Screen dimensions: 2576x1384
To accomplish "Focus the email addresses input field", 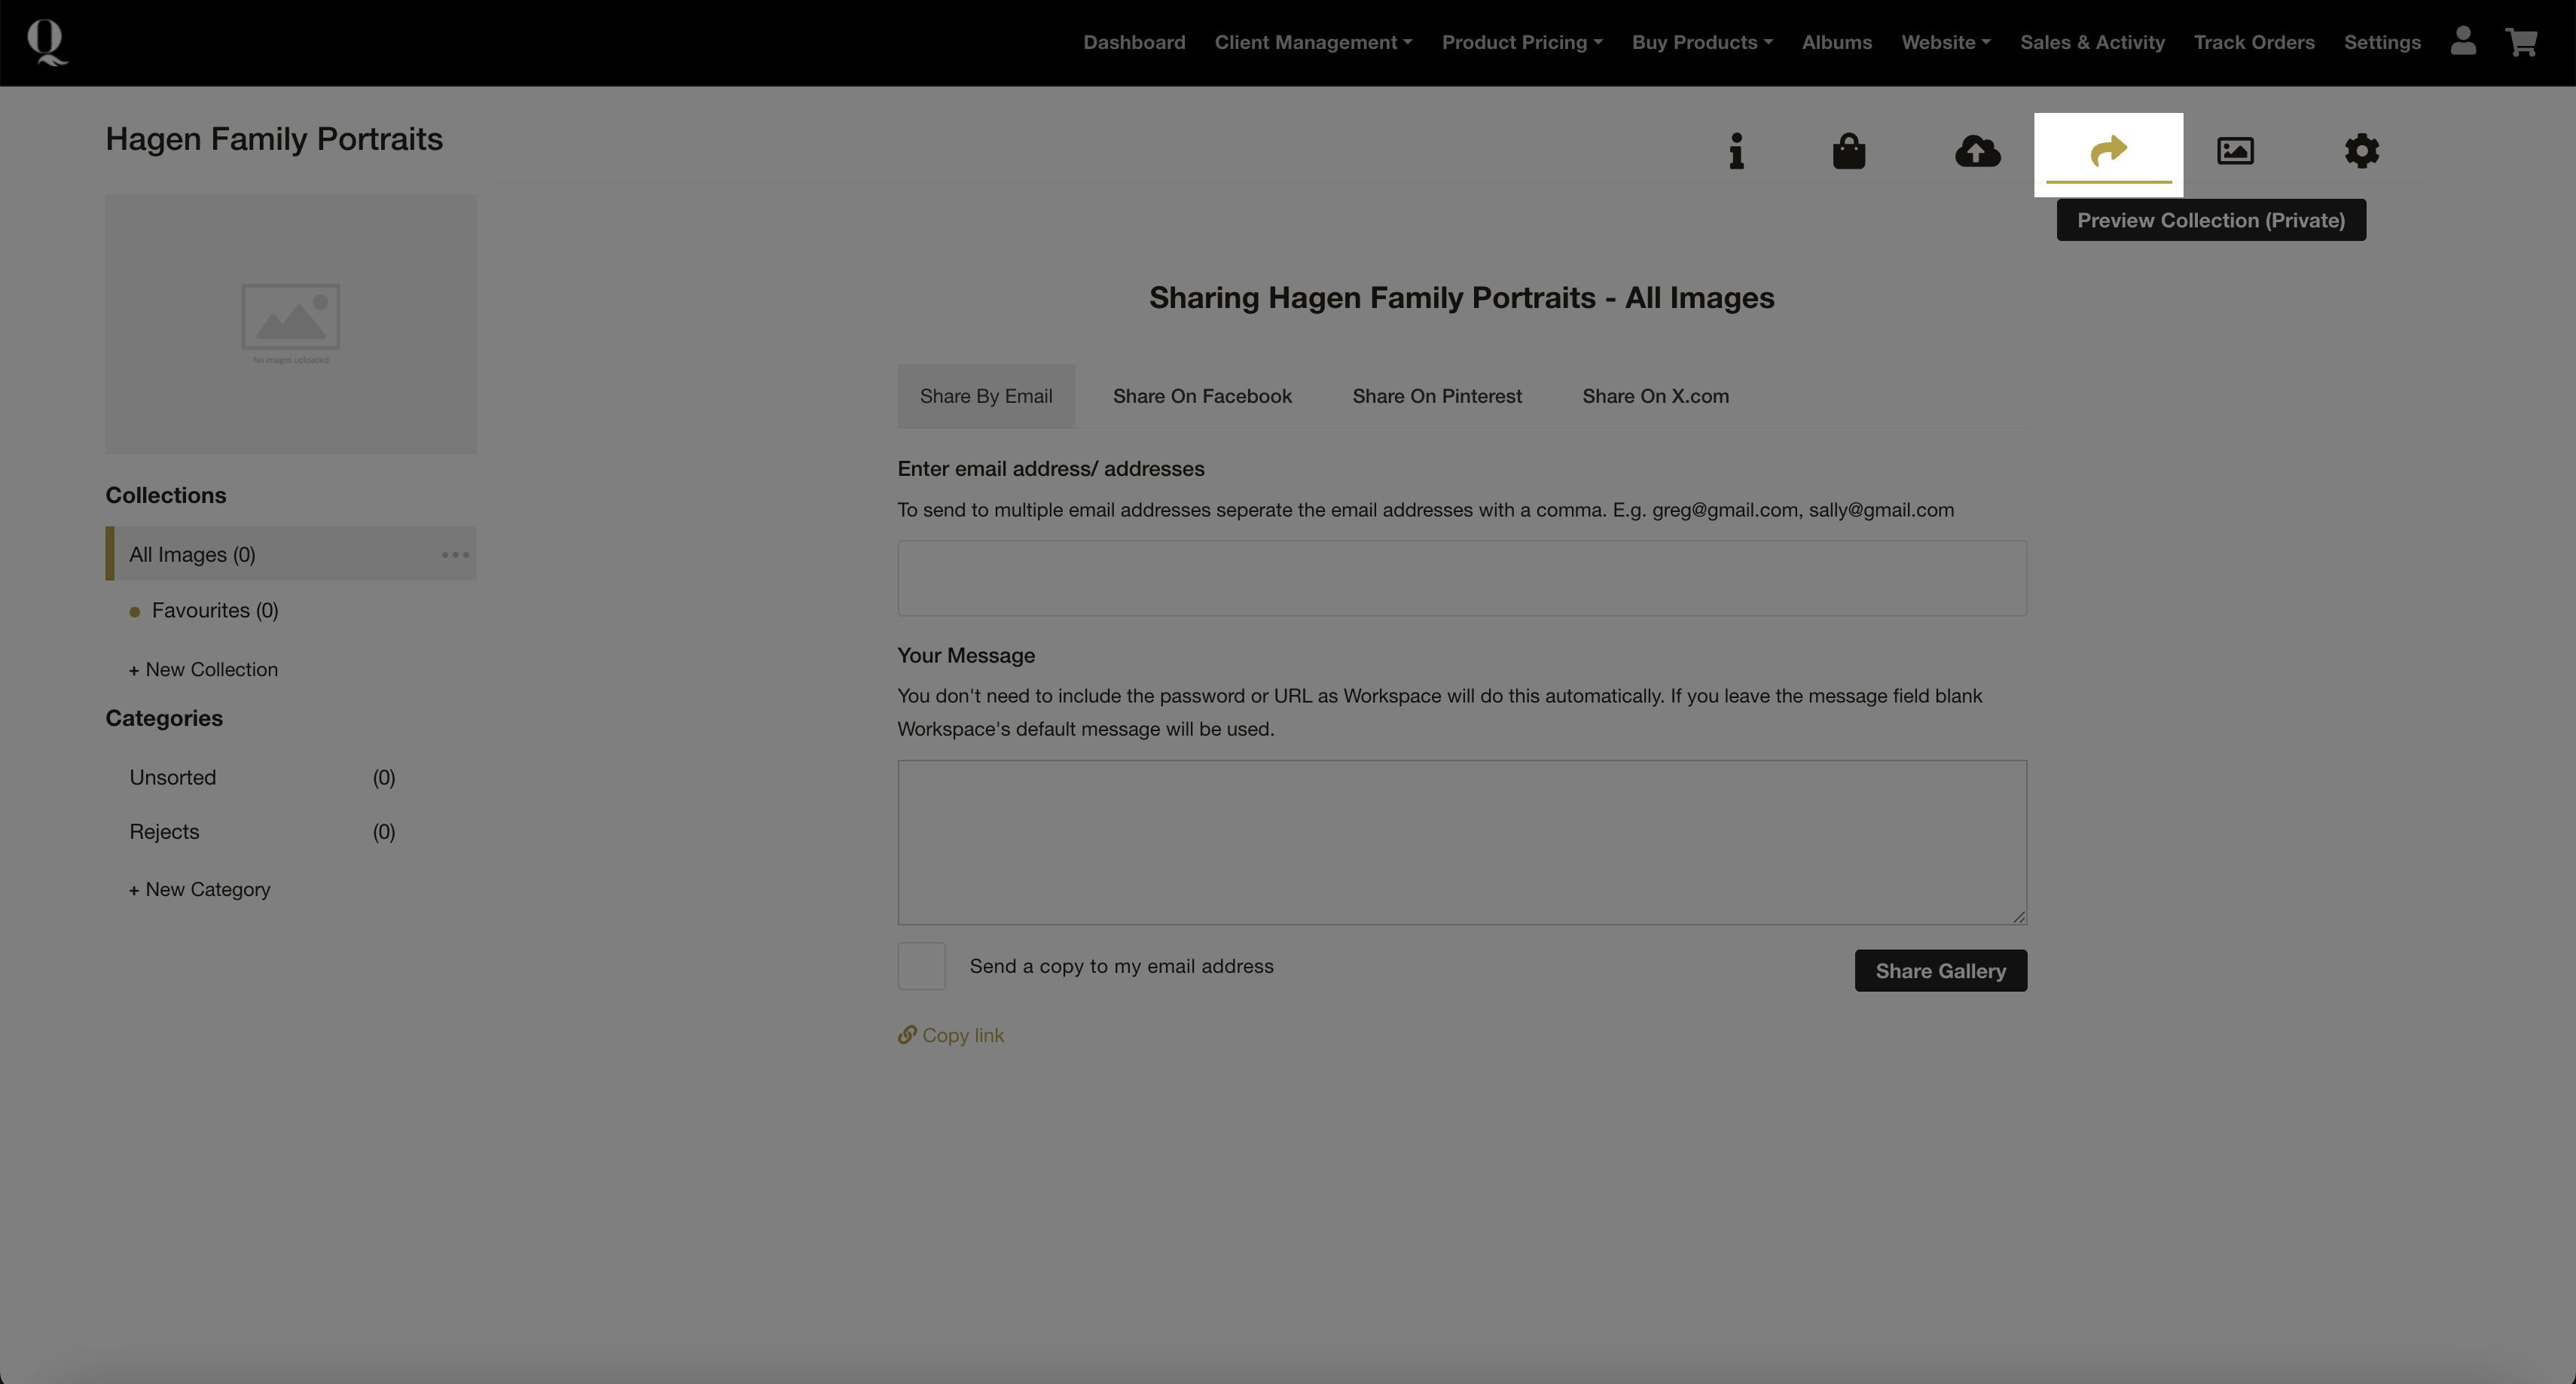I will coord(1461,578).
